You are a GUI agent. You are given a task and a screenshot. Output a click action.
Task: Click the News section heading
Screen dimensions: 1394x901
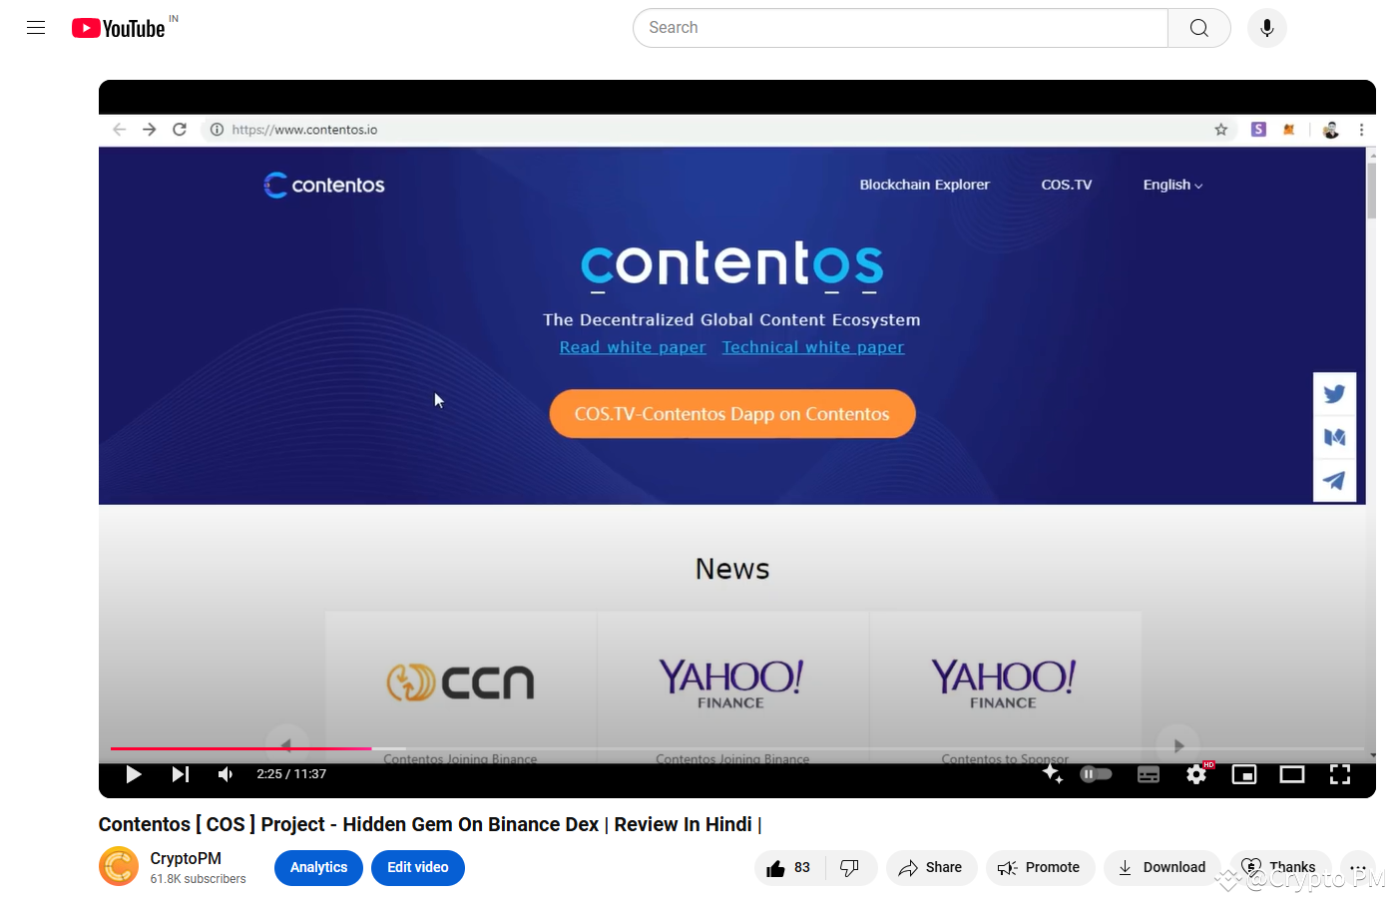pos(732,569)
